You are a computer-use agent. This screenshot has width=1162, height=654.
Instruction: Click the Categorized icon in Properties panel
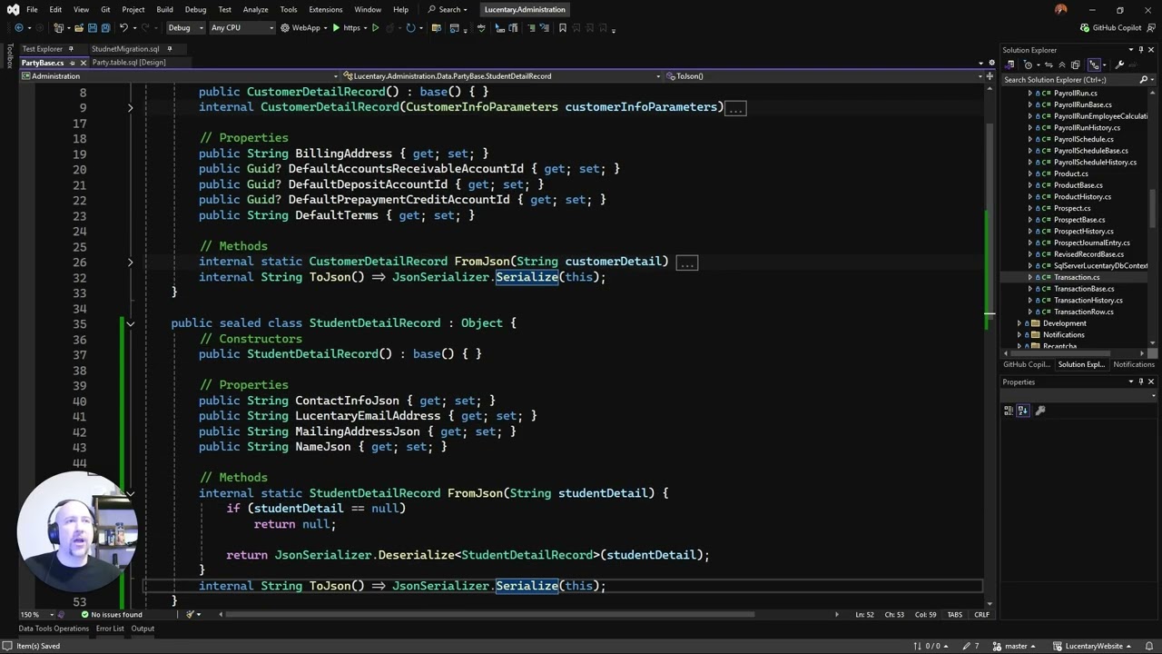click(1009, 411)
